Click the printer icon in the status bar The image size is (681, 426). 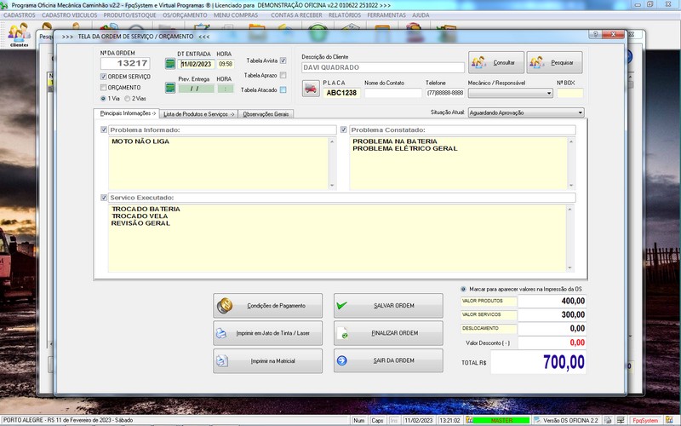click(x=608, y=420)
